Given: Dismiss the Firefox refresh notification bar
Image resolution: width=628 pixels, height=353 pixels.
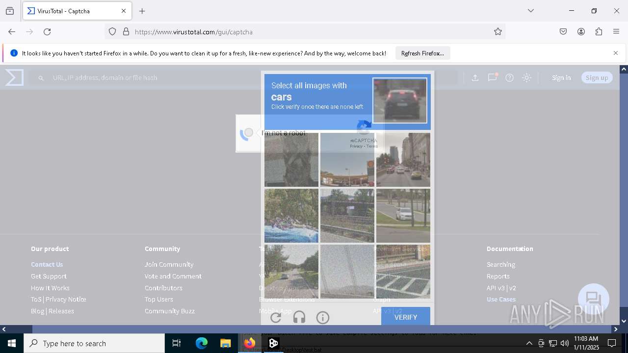Looking at the screenshot, I should click(616, 53).
